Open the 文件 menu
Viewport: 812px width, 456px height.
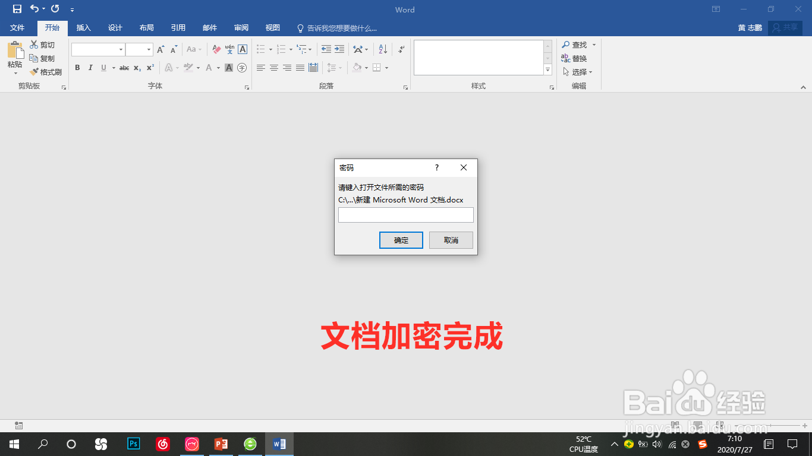pyautogui.click(x=17, y=27)
